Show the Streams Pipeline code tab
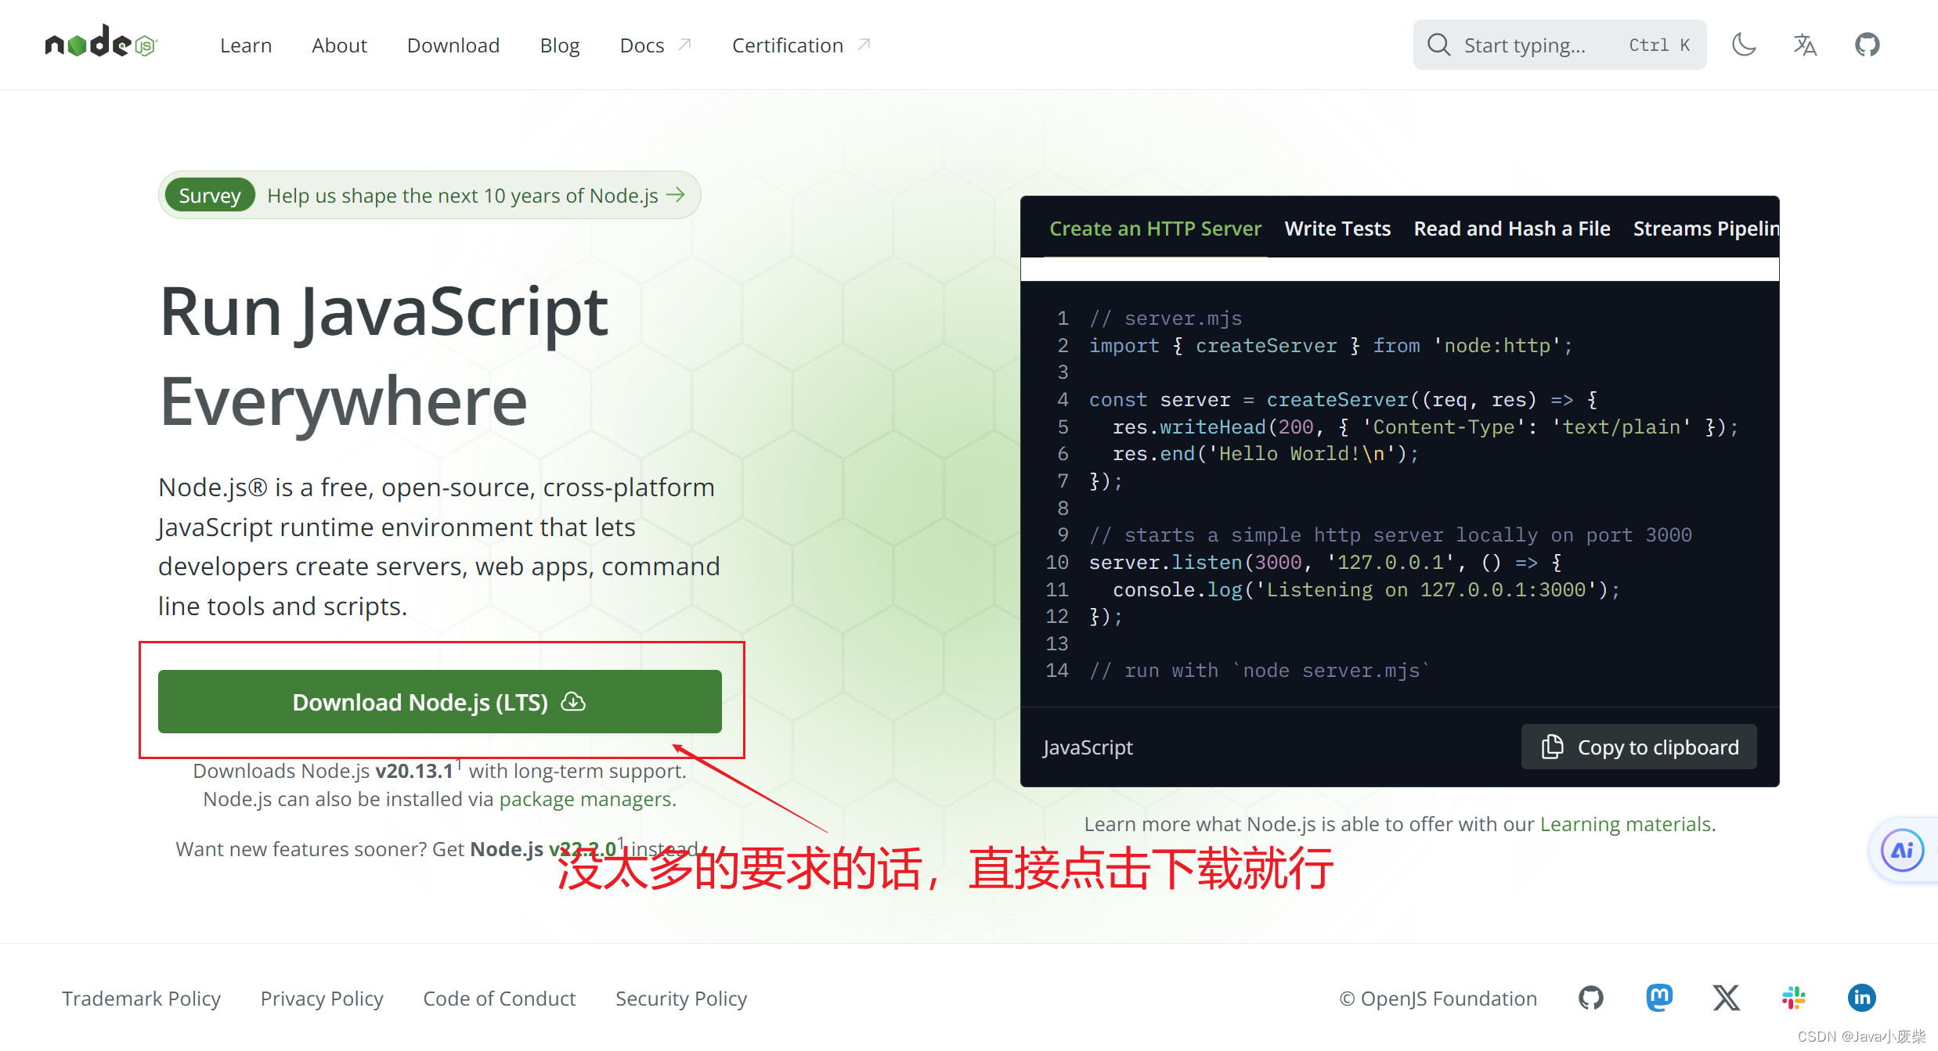 [x=1705, y=229]
